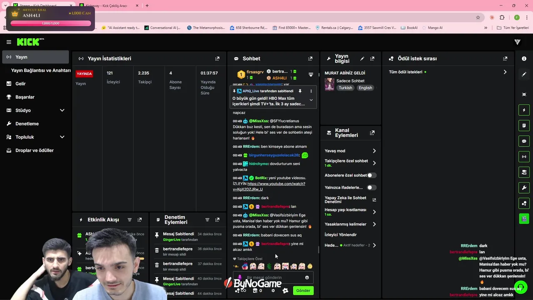Click the green Gönder send button
Screen dimensions: 533x300
[x=303, y=290]
